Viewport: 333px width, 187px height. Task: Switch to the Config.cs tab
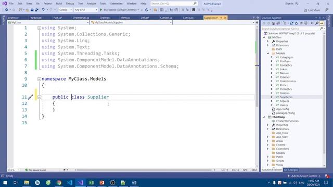[x=188, y=18]
